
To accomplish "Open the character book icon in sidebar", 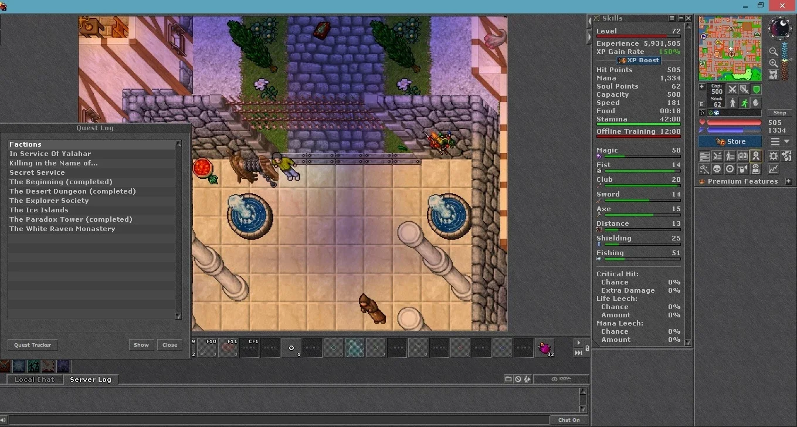I will click(755, 169).
